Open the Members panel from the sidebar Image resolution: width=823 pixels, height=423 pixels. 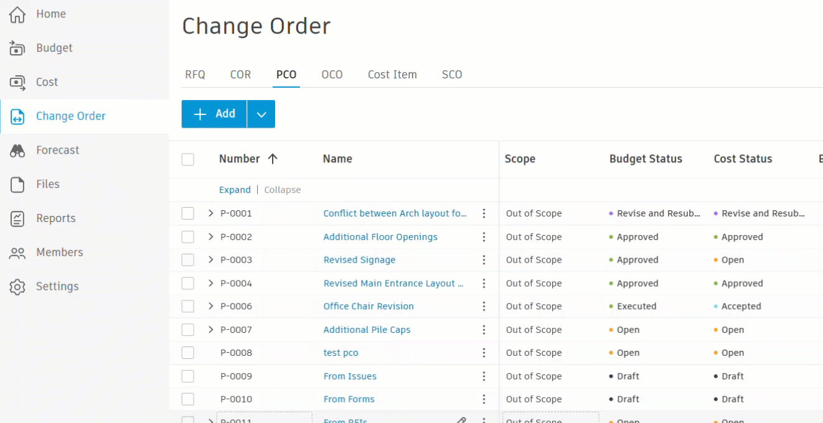point(60,253)
